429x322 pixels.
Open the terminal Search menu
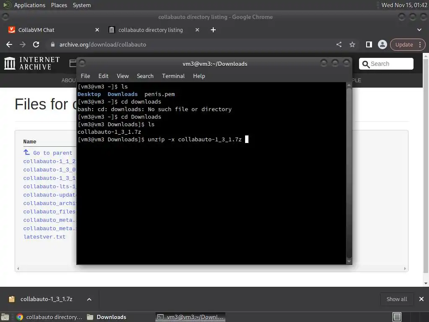click(145, 76)
